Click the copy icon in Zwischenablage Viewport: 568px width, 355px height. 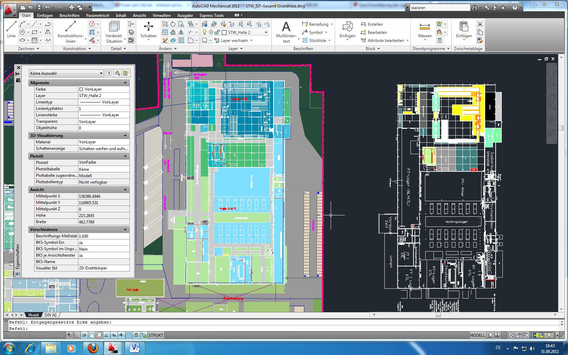point(480,32)
